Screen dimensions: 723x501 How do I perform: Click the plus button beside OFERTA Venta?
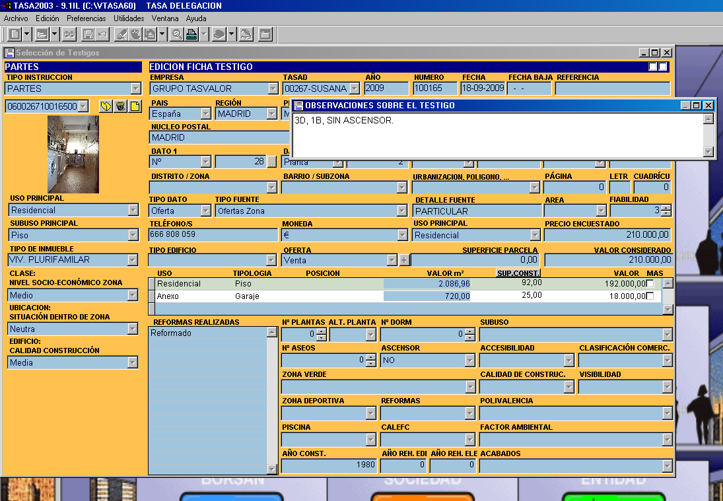[x=404, y=260]
